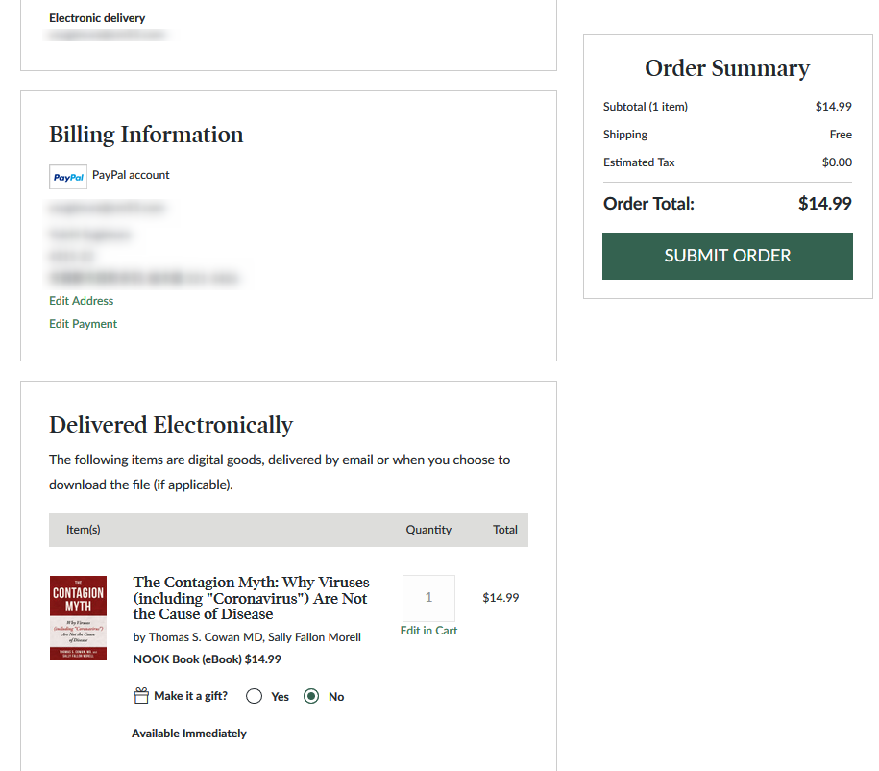Click the Order Total amount $14.99
The image size is (879, 771).
click(x=824, y=204)
